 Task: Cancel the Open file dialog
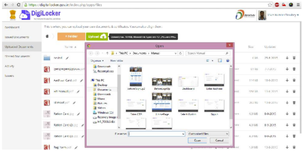click(x=219, y=140)
